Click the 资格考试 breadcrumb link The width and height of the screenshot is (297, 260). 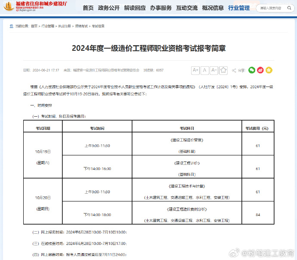pyautogui.click(x=81, y=26)
